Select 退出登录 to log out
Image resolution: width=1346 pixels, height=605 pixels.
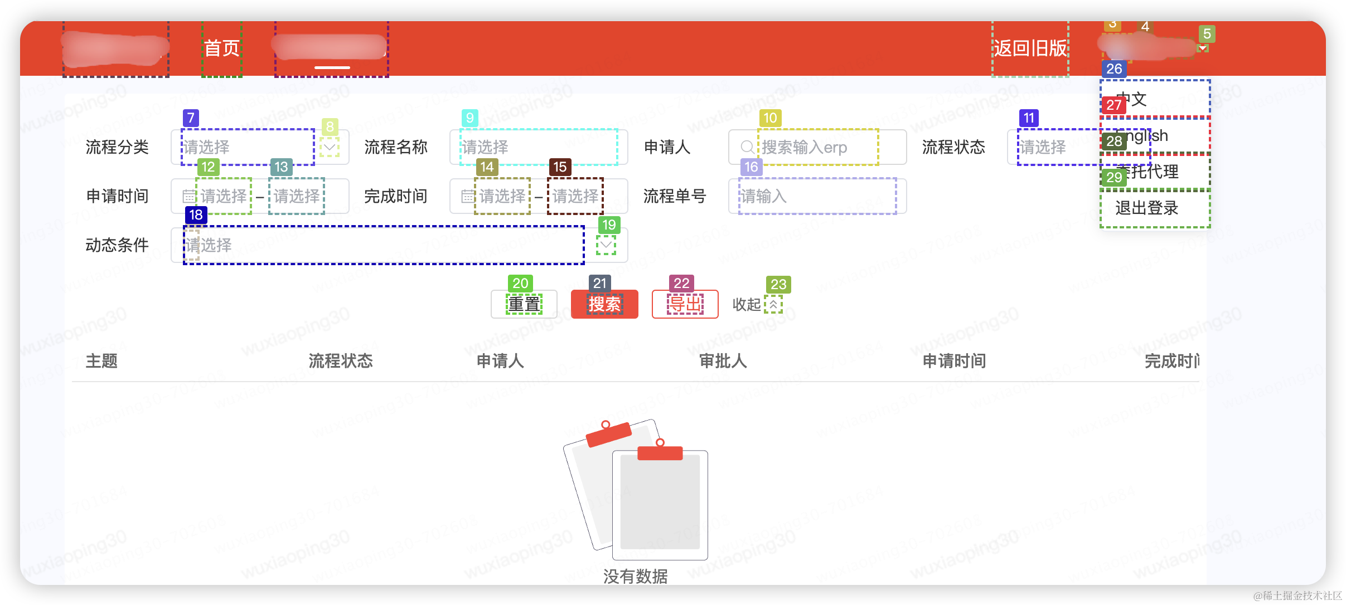1154,208
